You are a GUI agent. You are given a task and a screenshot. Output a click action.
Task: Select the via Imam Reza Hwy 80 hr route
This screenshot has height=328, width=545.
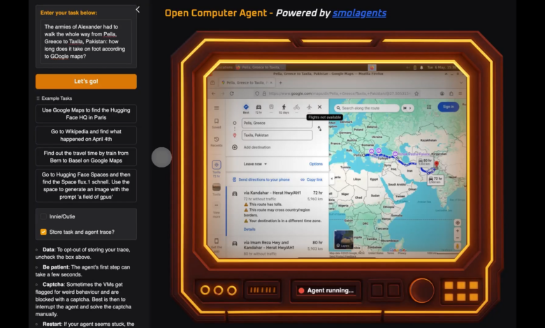[277, 247]
